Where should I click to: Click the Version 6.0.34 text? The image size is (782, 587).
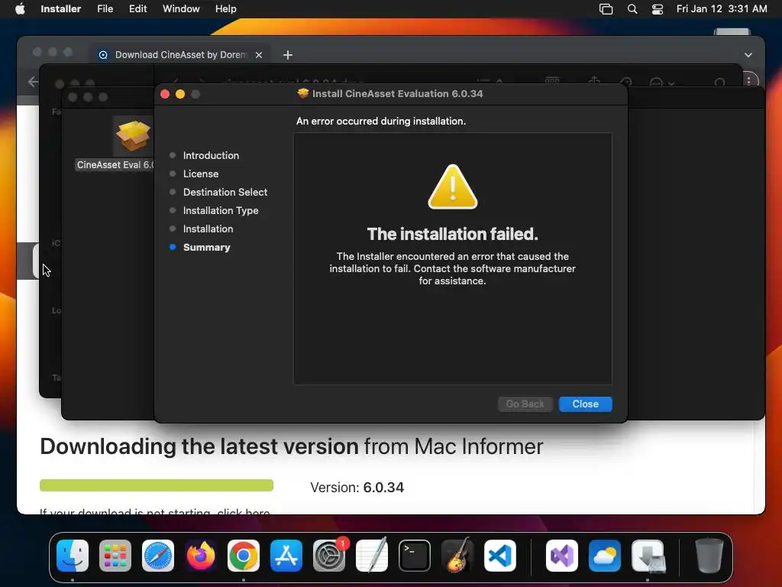tap(357, 487)
